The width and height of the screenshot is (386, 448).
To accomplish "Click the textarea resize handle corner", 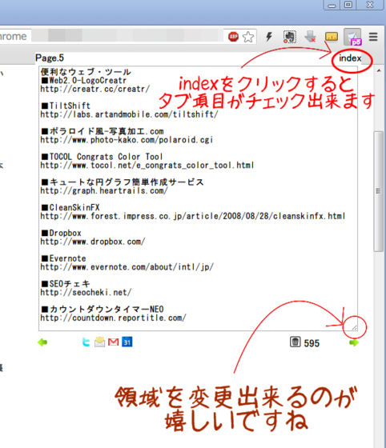I will pyautogui.click(x=354, y=328).
